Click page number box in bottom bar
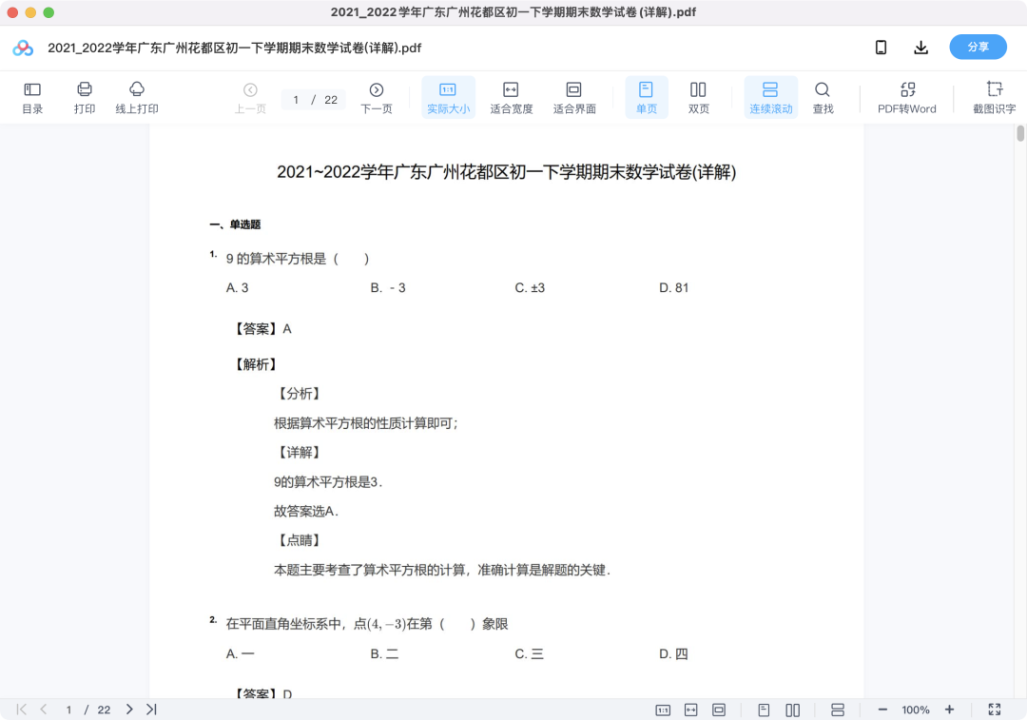Image resolution: width=1027 pixels, height=720 pixels. (68, 710)
